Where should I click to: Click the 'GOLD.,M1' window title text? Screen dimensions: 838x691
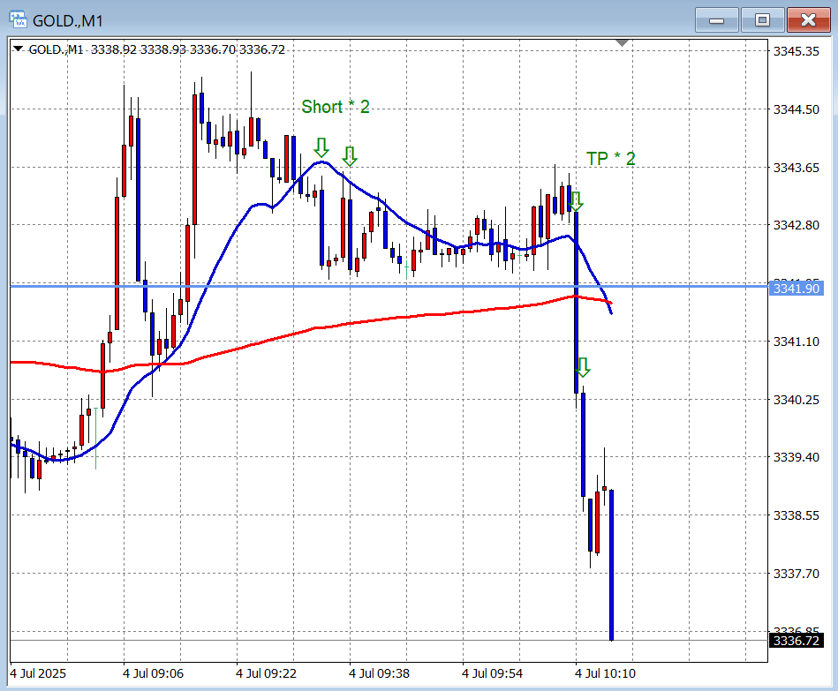coord(68,21)
